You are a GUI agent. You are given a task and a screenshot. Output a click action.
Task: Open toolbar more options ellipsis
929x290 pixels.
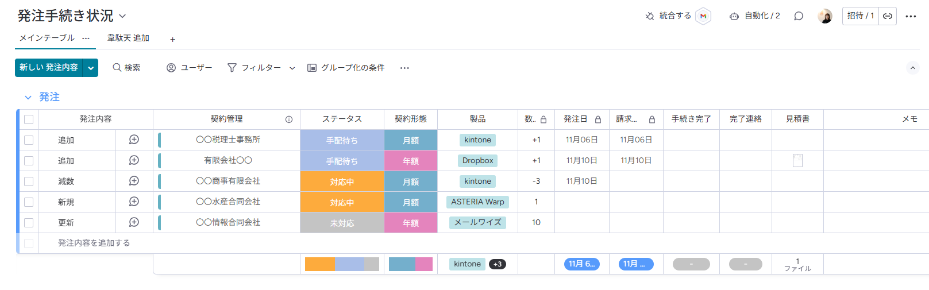point(404,68)
